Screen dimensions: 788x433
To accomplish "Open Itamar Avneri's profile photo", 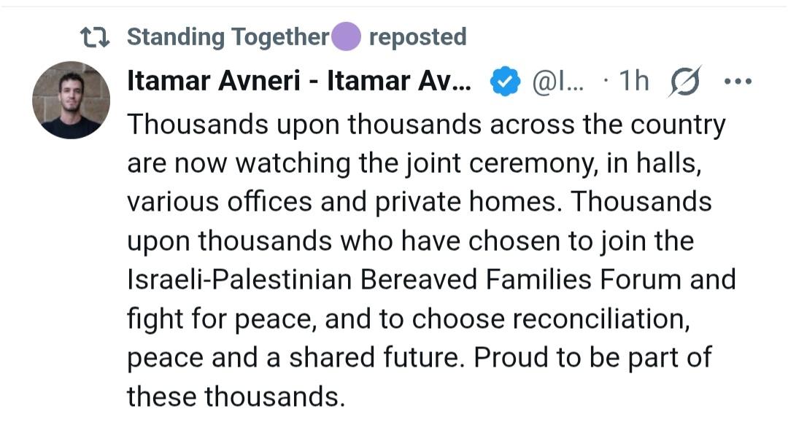I will 71,100.
